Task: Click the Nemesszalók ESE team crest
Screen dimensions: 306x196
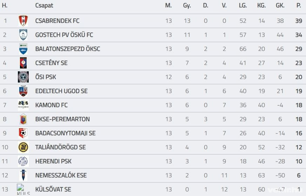Action: click(23, 175)
